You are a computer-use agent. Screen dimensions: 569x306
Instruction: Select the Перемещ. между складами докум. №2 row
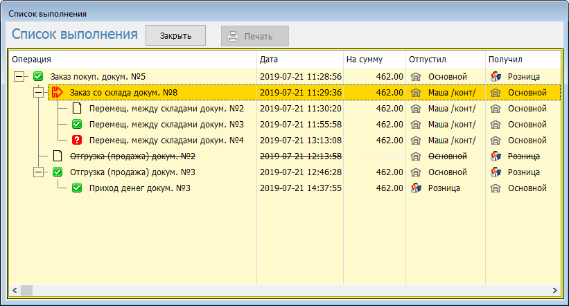166,109
